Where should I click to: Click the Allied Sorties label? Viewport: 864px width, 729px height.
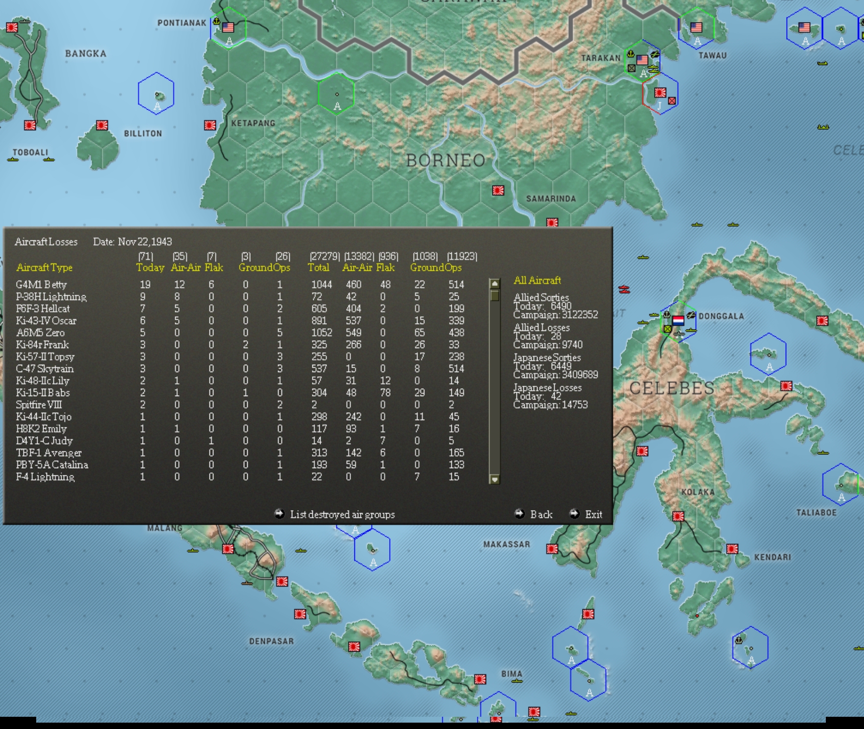click(x=541, y=297)
